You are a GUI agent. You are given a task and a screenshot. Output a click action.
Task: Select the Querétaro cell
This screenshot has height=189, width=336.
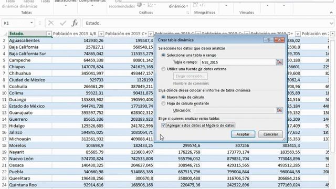[x=30, y=178]
